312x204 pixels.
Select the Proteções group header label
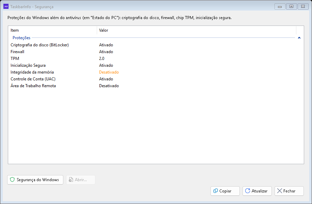click(x=21, y=38)
